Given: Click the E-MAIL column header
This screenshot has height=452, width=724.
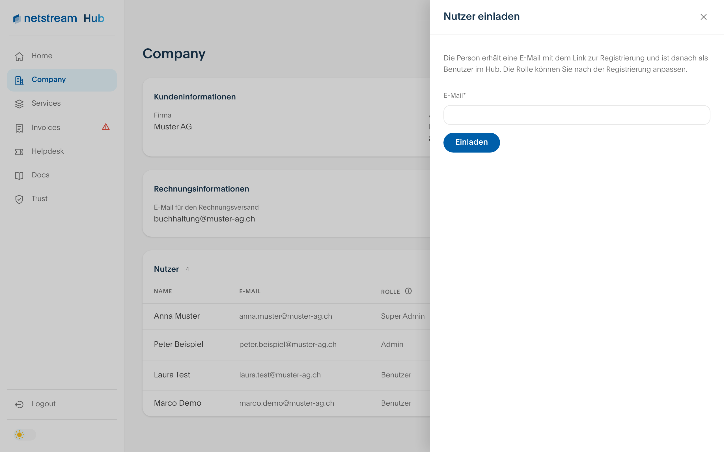Looking at the screenshot, I should (x=250, y=292).
